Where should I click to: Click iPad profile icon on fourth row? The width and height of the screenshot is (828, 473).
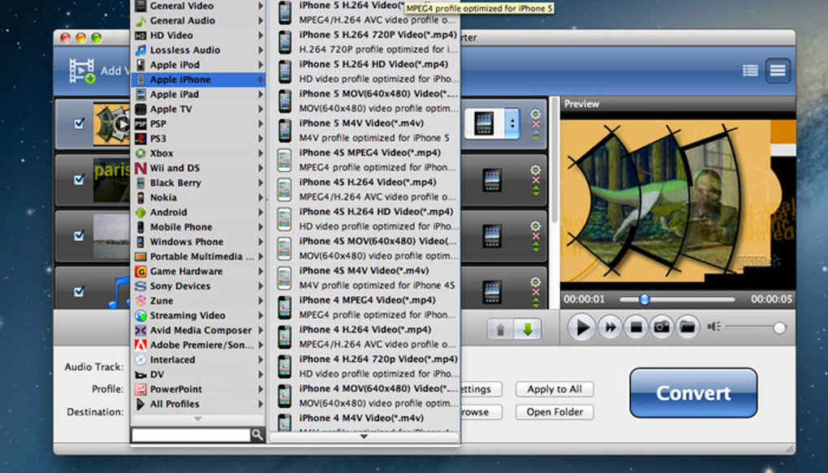click(x=492, y=292)
